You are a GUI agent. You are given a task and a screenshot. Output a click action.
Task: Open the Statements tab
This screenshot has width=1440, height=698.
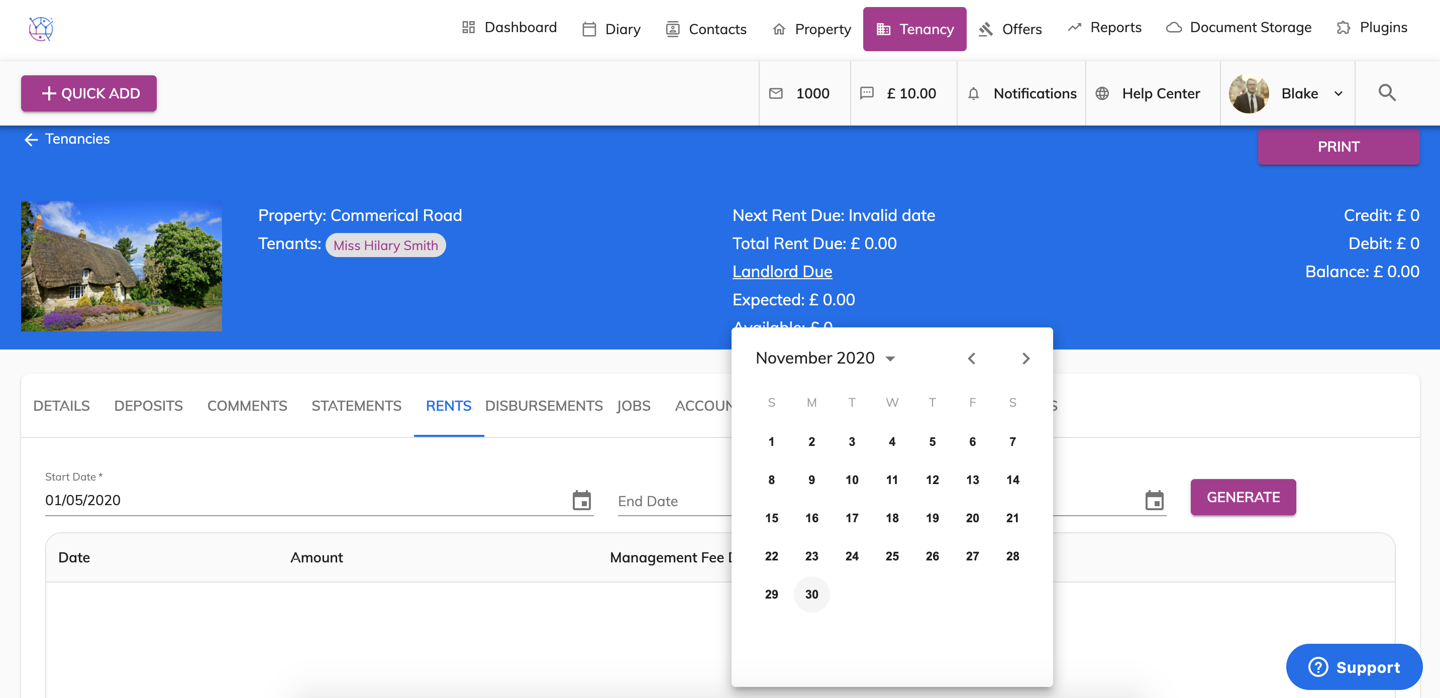pos(356,406)
